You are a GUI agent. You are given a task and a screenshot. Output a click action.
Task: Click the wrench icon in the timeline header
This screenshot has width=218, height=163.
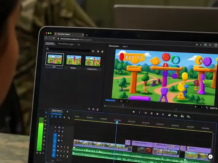coord(69,118)
